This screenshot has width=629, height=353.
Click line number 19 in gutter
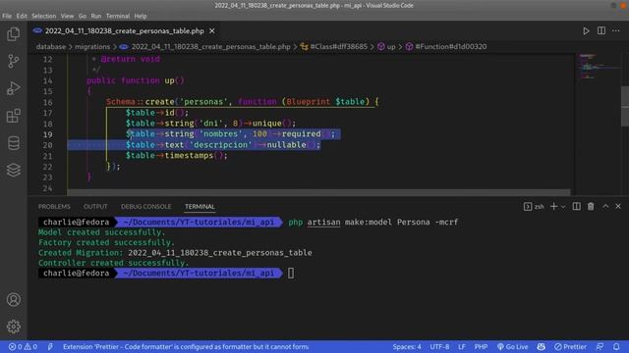47,134
